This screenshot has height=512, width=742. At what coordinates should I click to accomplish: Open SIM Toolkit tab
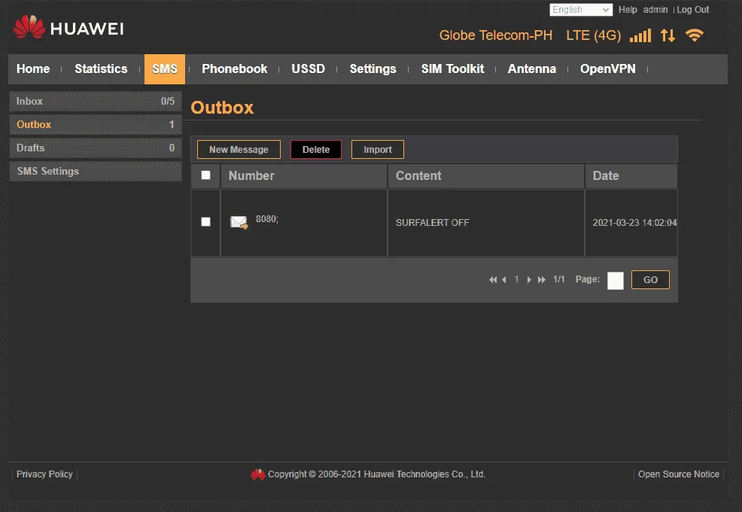point(453,69)
